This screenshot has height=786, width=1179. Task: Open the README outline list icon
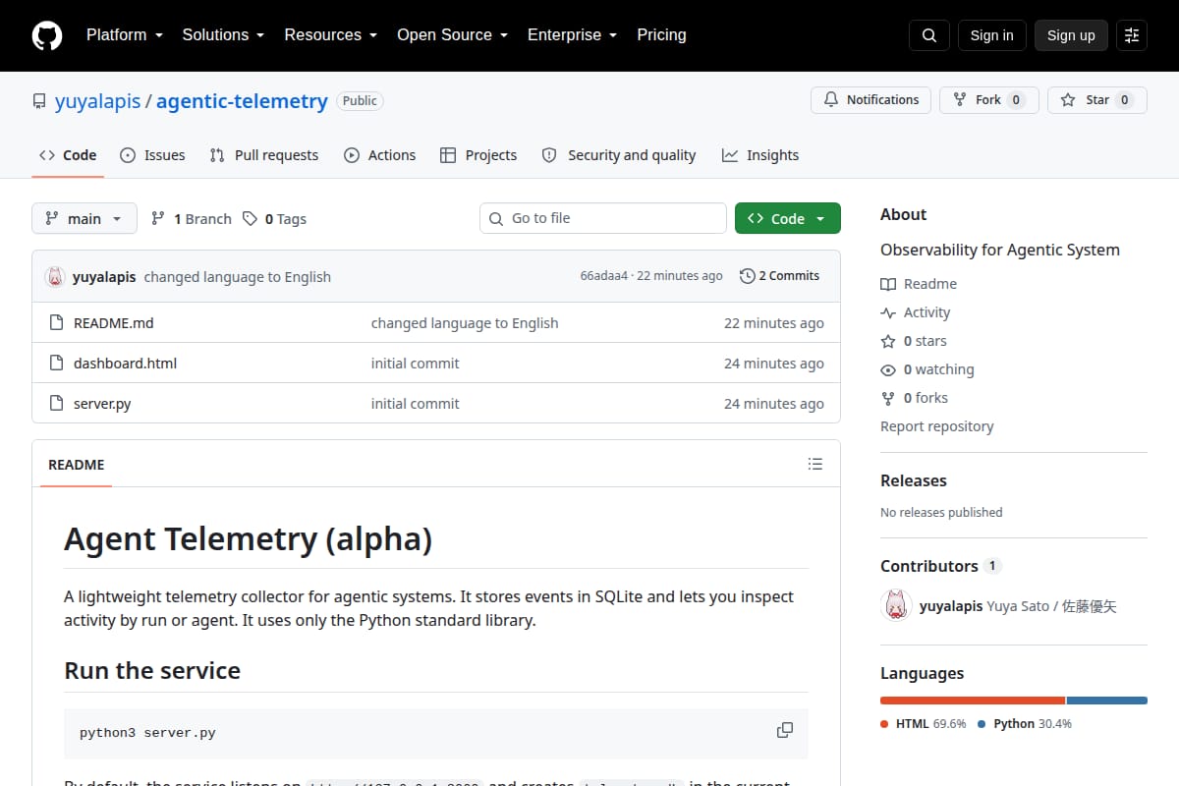(x=814, y=464)
